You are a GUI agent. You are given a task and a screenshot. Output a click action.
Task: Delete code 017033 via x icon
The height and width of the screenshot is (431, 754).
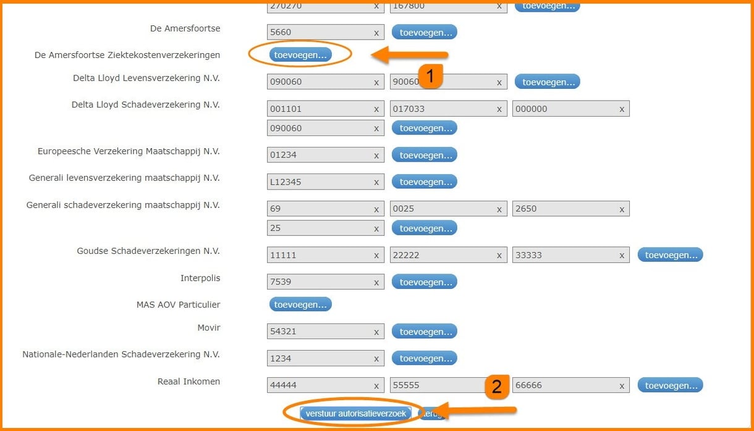point(499,109)
